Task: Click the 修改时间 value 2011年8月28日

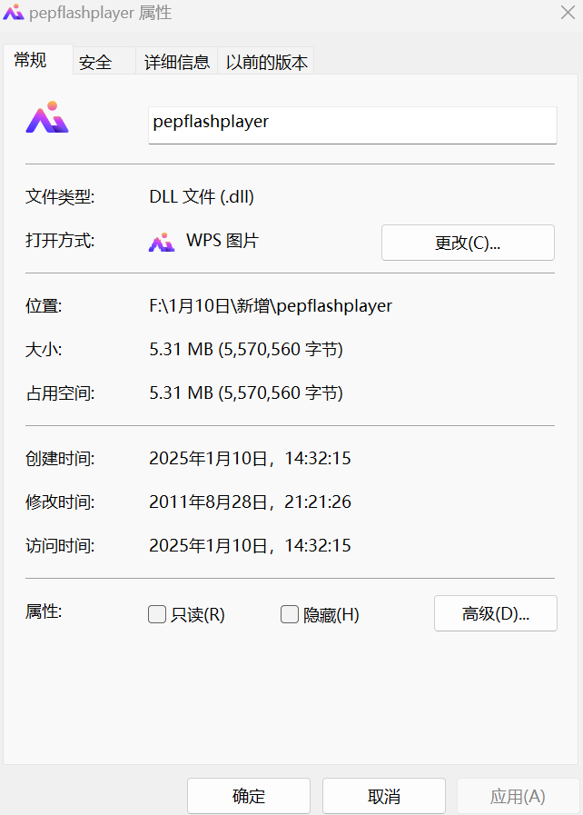Action: click(250, 502)
